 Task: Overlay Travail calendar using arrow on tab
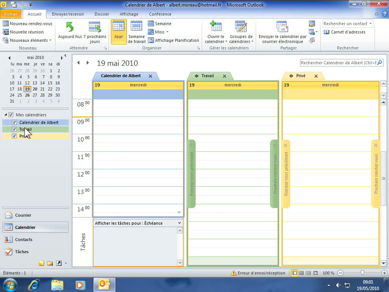point(196,76)
